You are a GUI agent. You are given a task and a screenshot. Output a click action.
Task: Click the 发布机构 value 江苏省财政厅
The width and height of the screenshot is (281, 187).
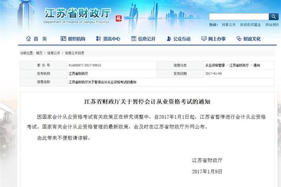[78, 73]
